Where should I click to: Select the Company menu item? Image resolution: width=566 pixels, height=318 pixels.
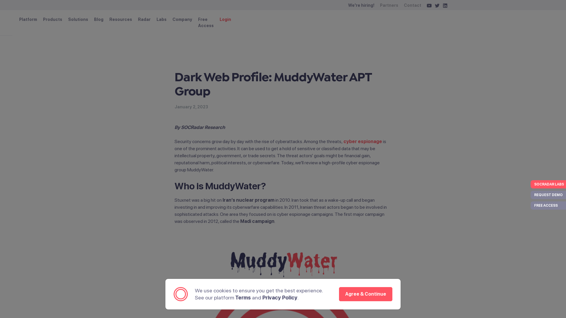click(182, 19)
